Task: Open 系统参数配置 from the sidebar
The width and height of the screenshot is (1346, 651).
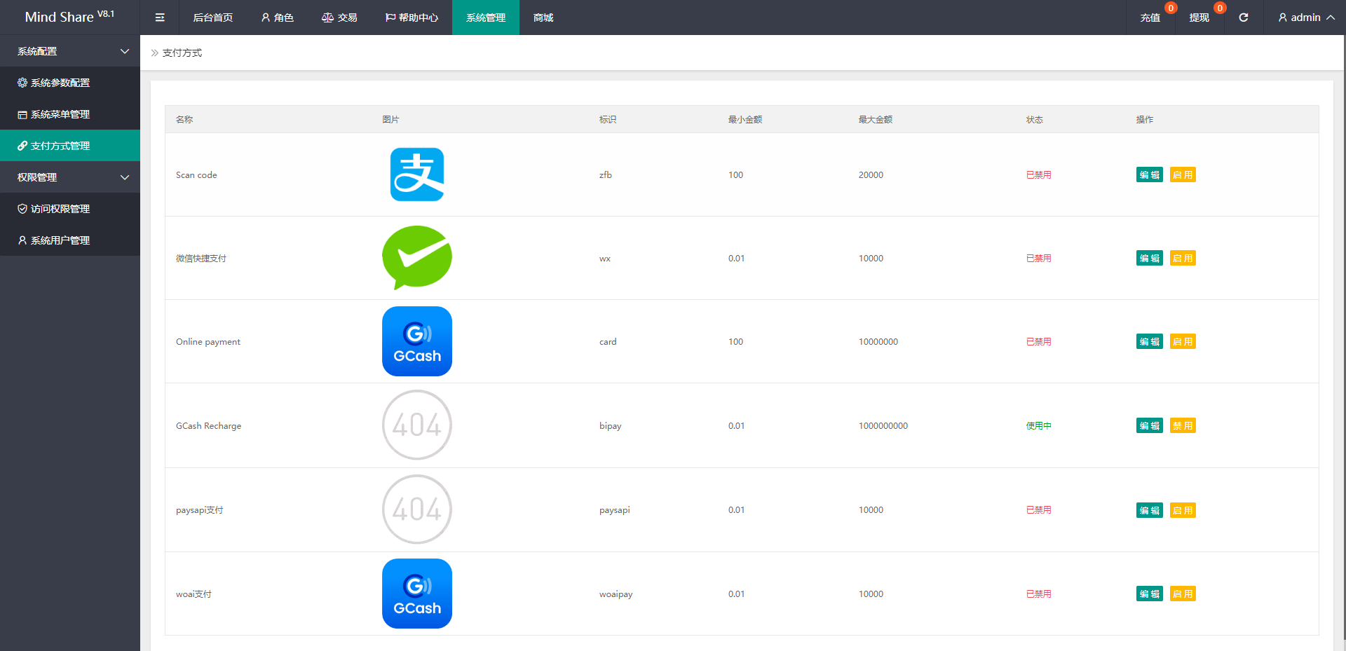Action: (60, 83)
